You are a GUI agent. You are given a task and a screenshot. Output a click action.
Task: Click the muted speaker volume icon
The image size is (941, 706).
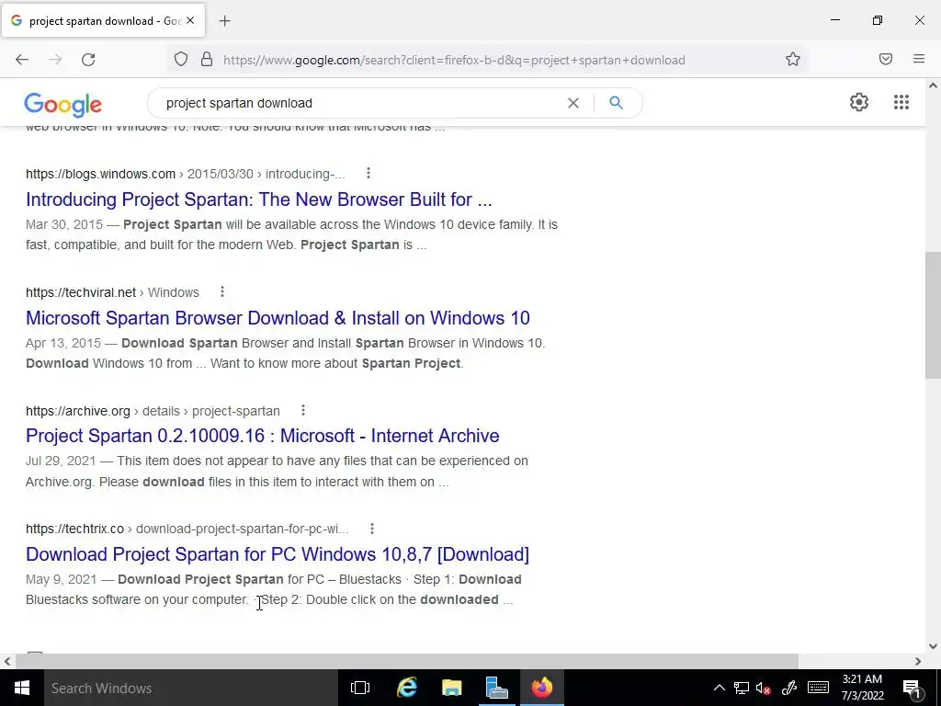tap(764, 688)
